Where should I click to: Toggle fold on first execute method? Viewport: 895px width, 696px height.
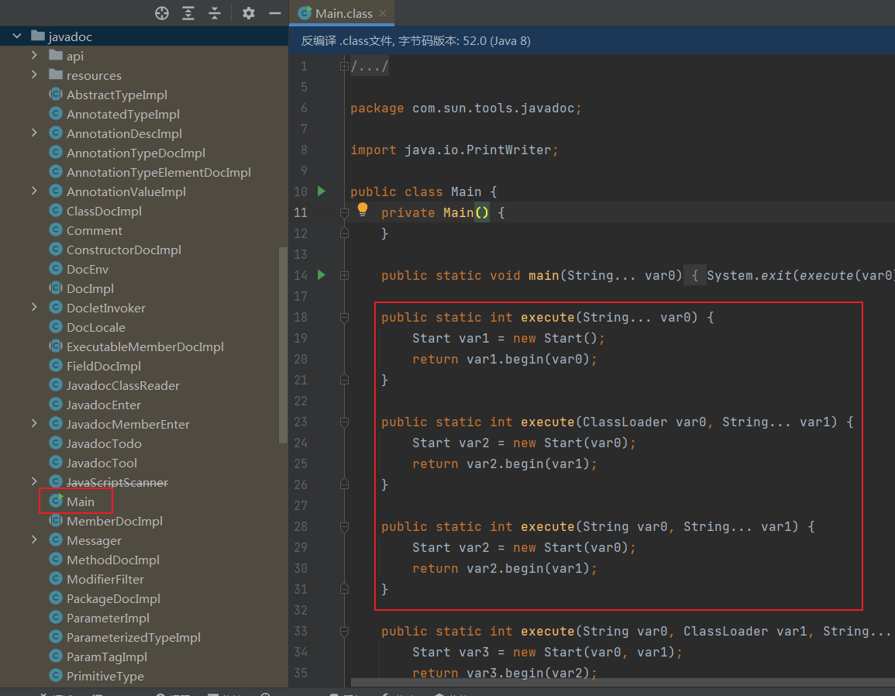tap(344, 317)
